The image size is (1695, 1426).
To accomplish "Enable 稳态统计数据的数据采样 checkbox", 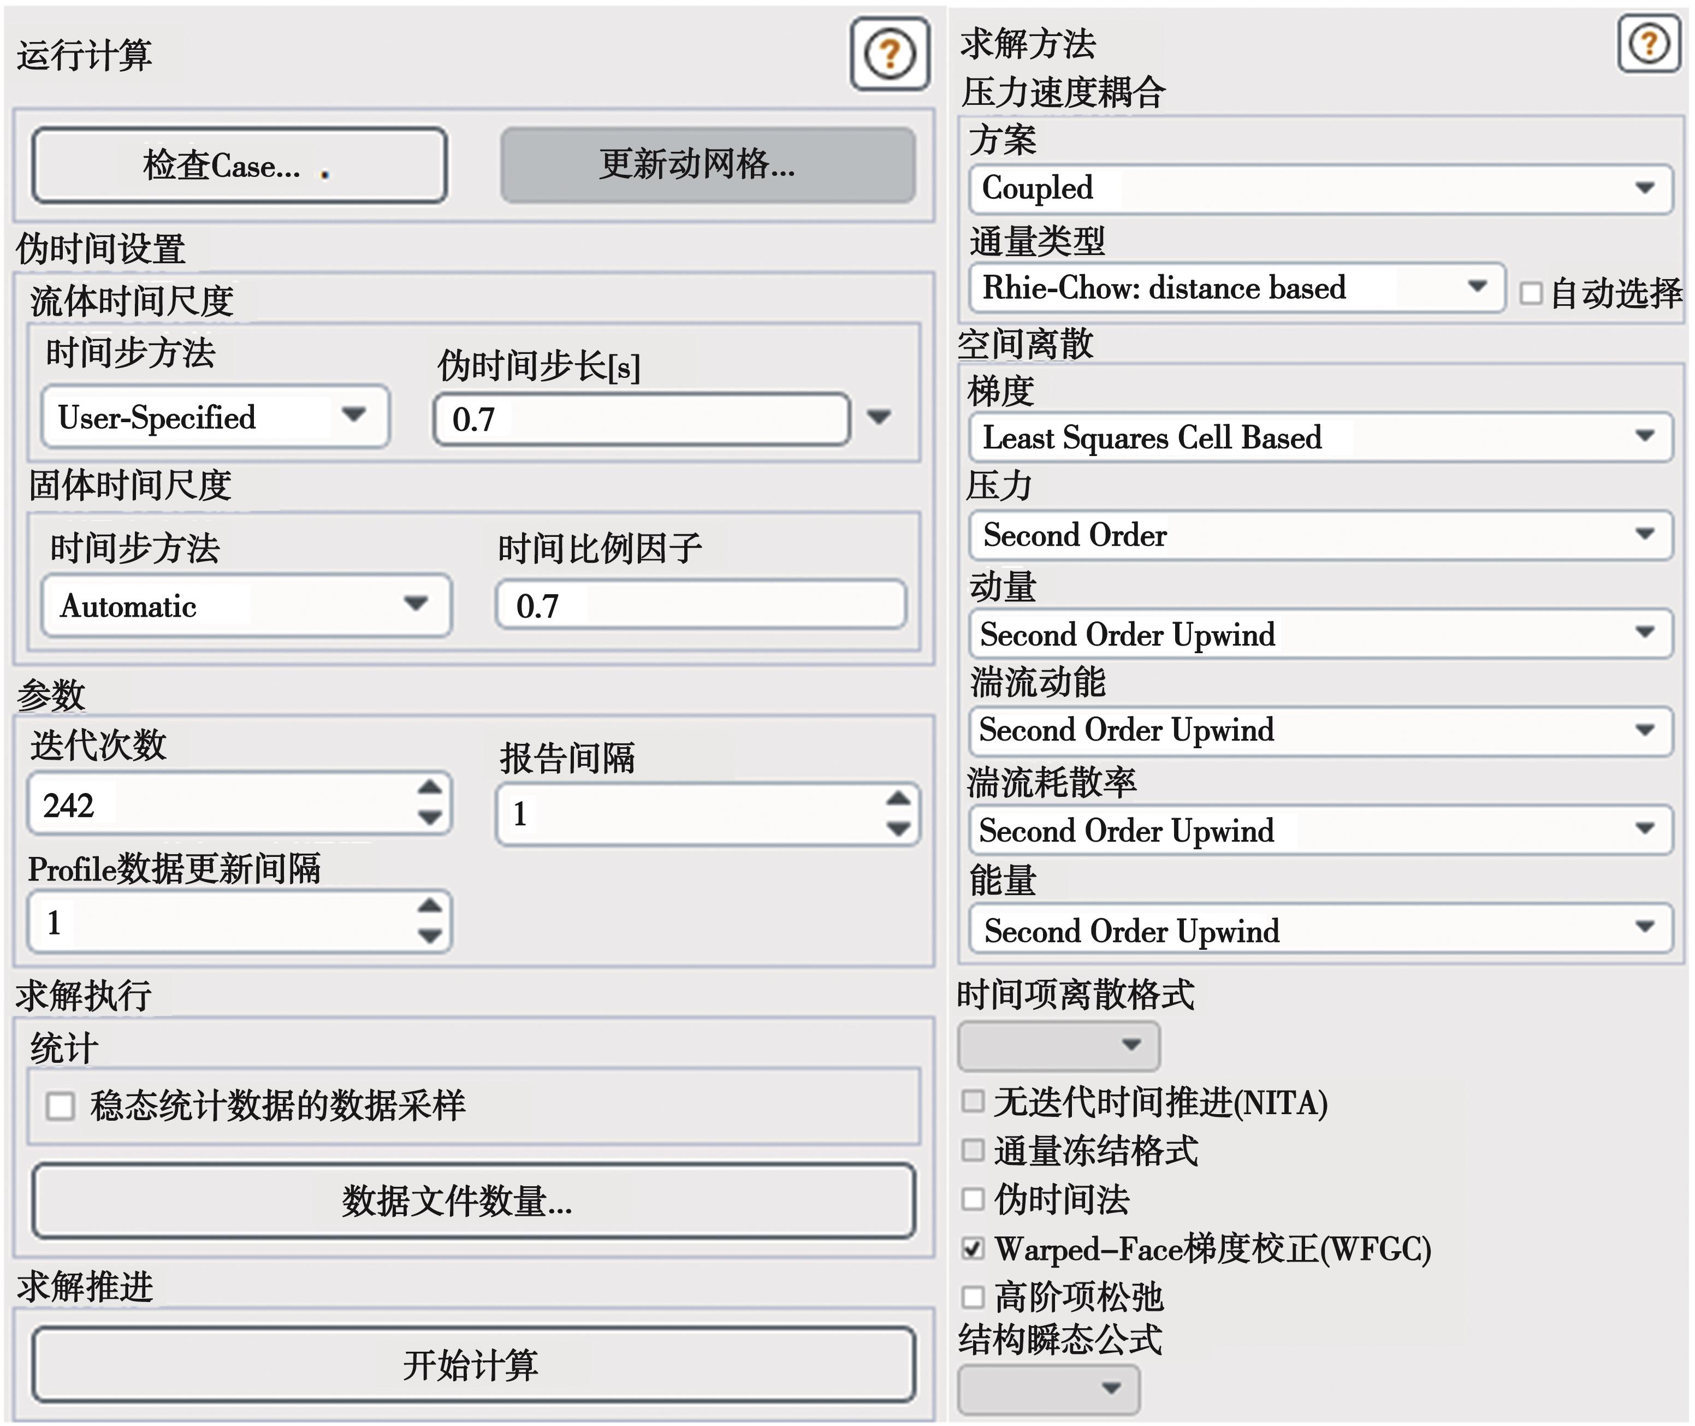I will tap(61, 1105).
